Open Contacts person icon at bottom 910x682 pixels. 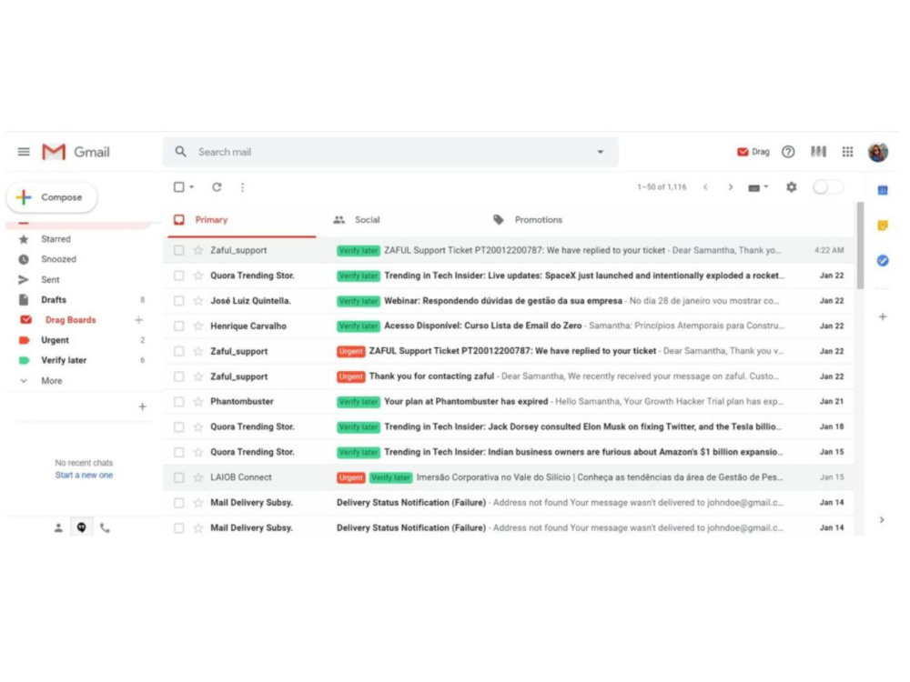tap(58, 527)
